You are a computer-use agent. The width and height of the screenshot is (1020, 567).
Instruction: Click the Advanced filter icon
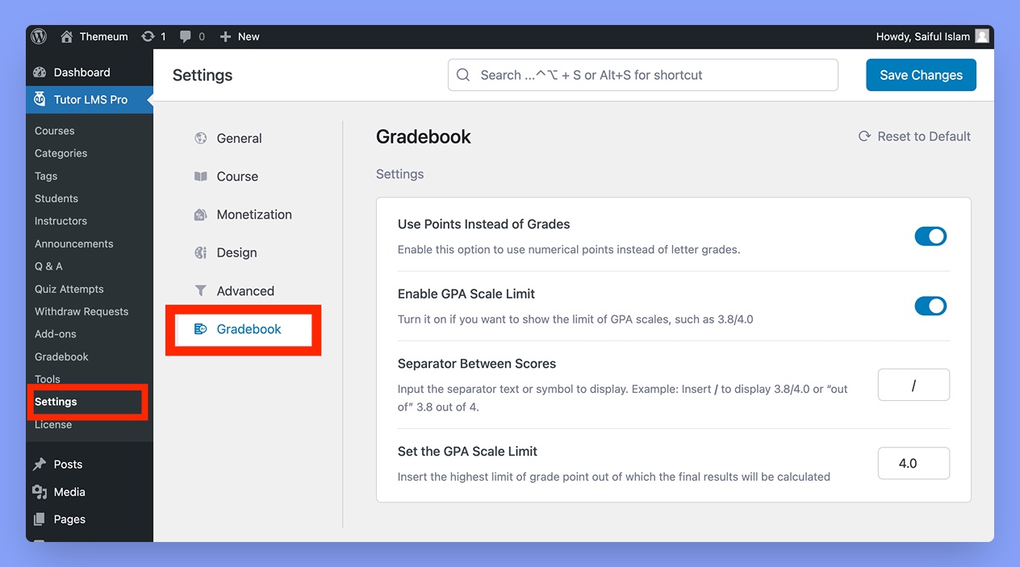[x=201, y=291]
